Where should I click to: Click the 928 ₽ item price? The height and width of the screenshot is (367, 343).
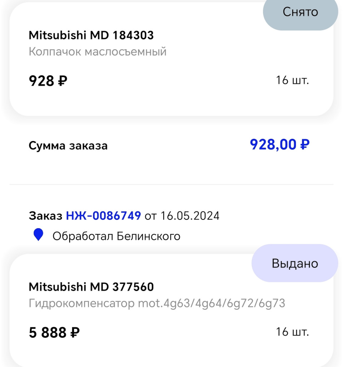pyautogui.click(x=48, y=81)
